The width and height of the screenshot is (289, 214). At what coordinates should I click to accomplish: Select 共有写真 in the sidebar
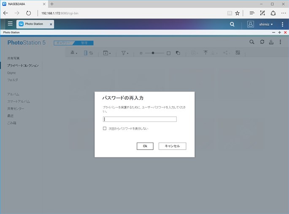(x=13, y=58)
